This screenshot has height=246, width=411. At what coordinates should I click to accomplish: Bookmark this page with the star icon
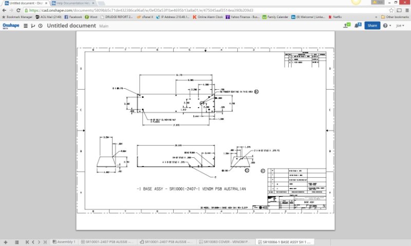click(391, 10)
